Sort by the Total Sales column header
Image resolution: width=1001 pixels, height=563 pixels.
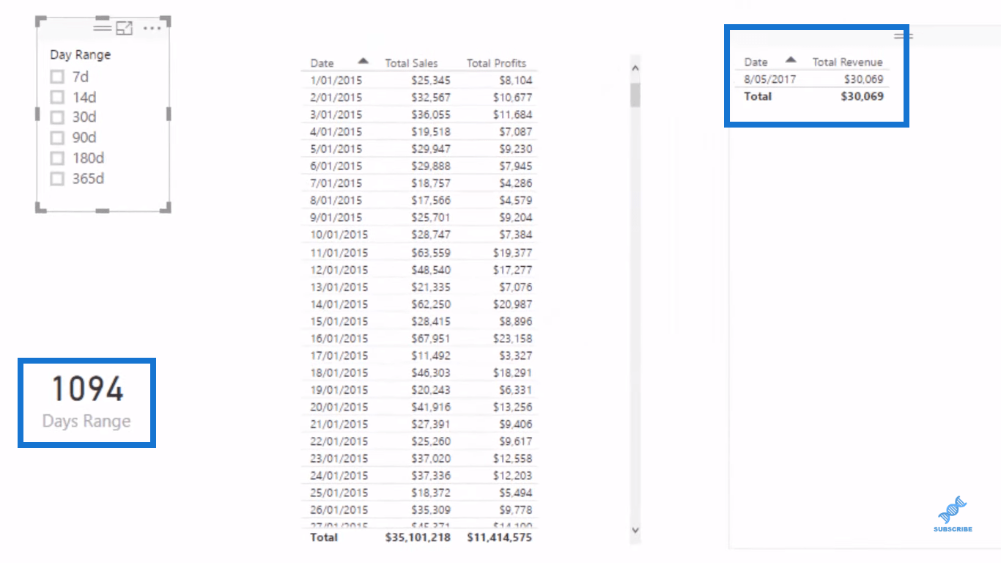[x=411, y=63]
